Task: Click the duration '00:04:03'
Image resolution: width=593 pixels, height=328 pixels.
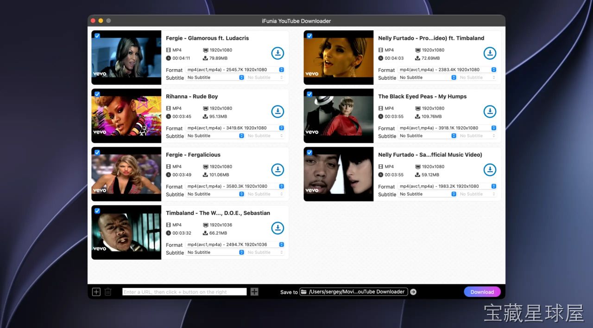Action: 394,58
